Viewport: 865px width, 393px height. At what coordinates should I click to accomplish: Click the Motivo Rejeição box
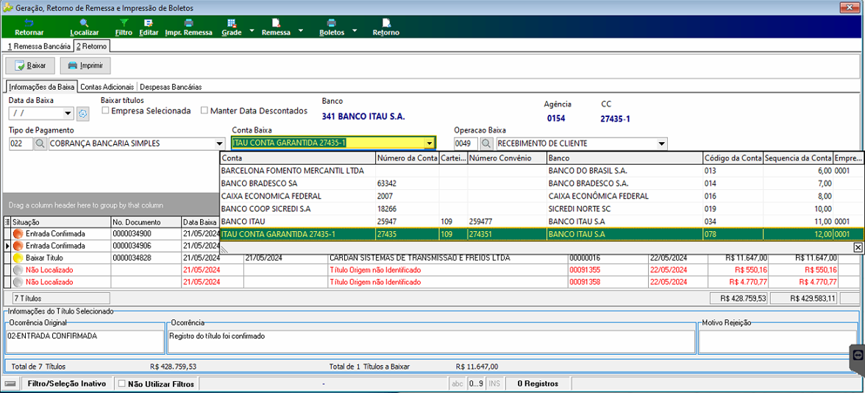[778, 341]
